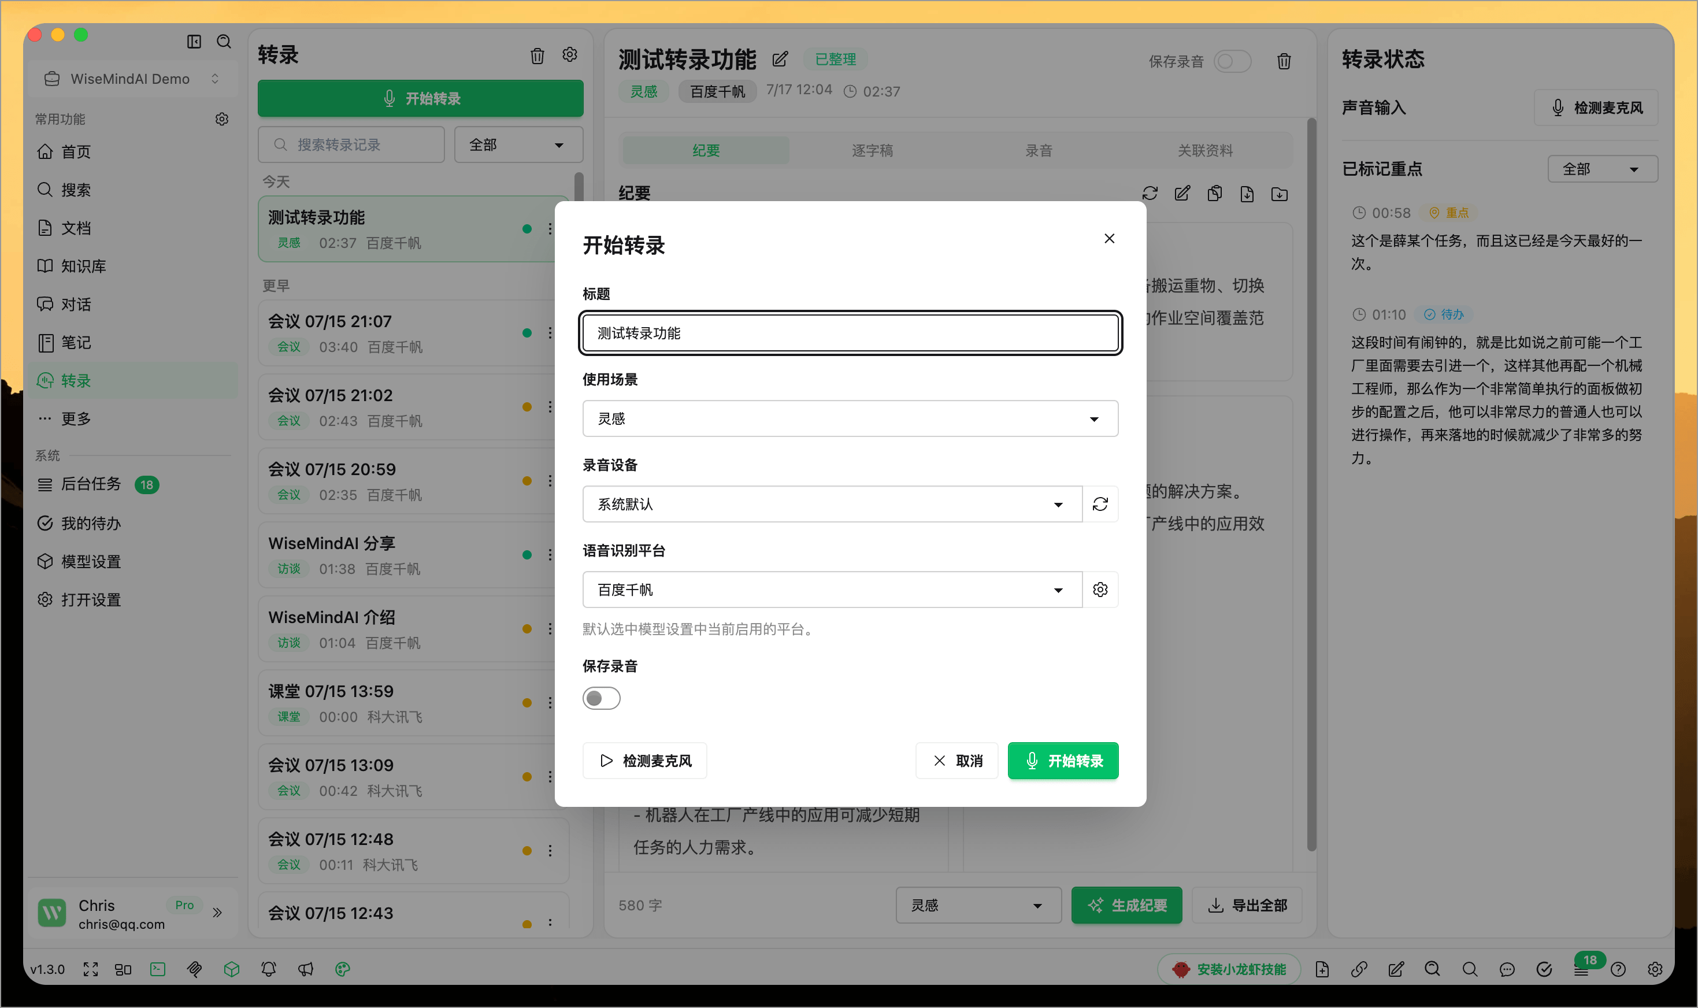Expand 使用场景 dropdown showing 灵感
Image resolution: width=1698 pixels, height=1008 pixels.
(850, 418)
